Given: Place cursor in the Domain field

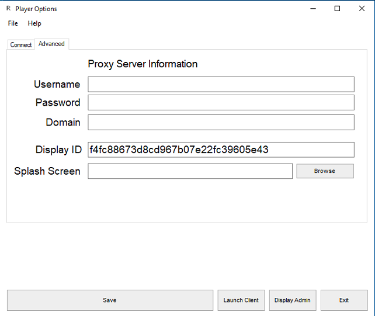Looking at the screenshot, I should click(x=221, y=122).
